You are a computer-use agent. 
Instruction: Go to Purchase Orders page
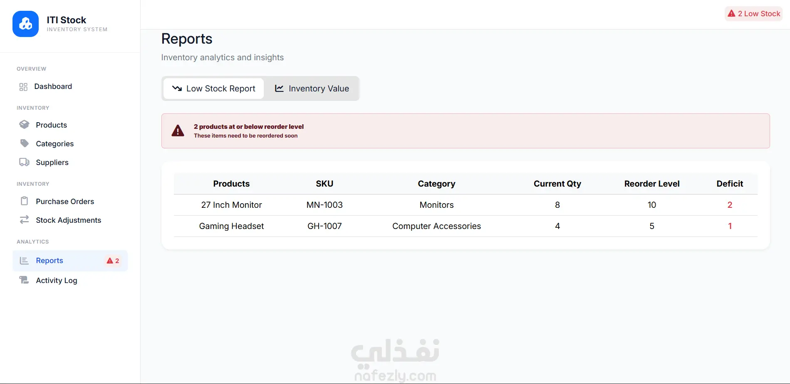point(65,202)
